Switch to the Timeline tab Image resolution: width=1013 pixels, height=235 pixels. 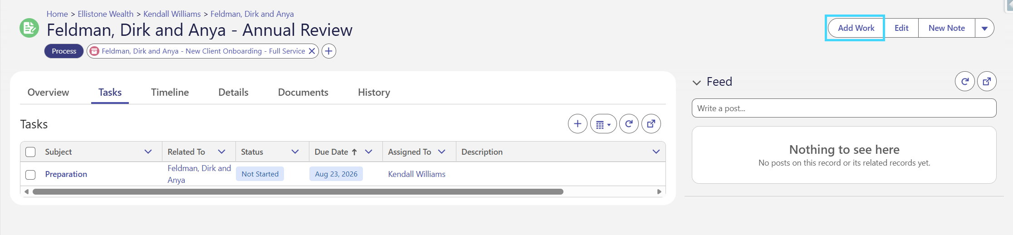pyautogui.click(x=170, y=93)
